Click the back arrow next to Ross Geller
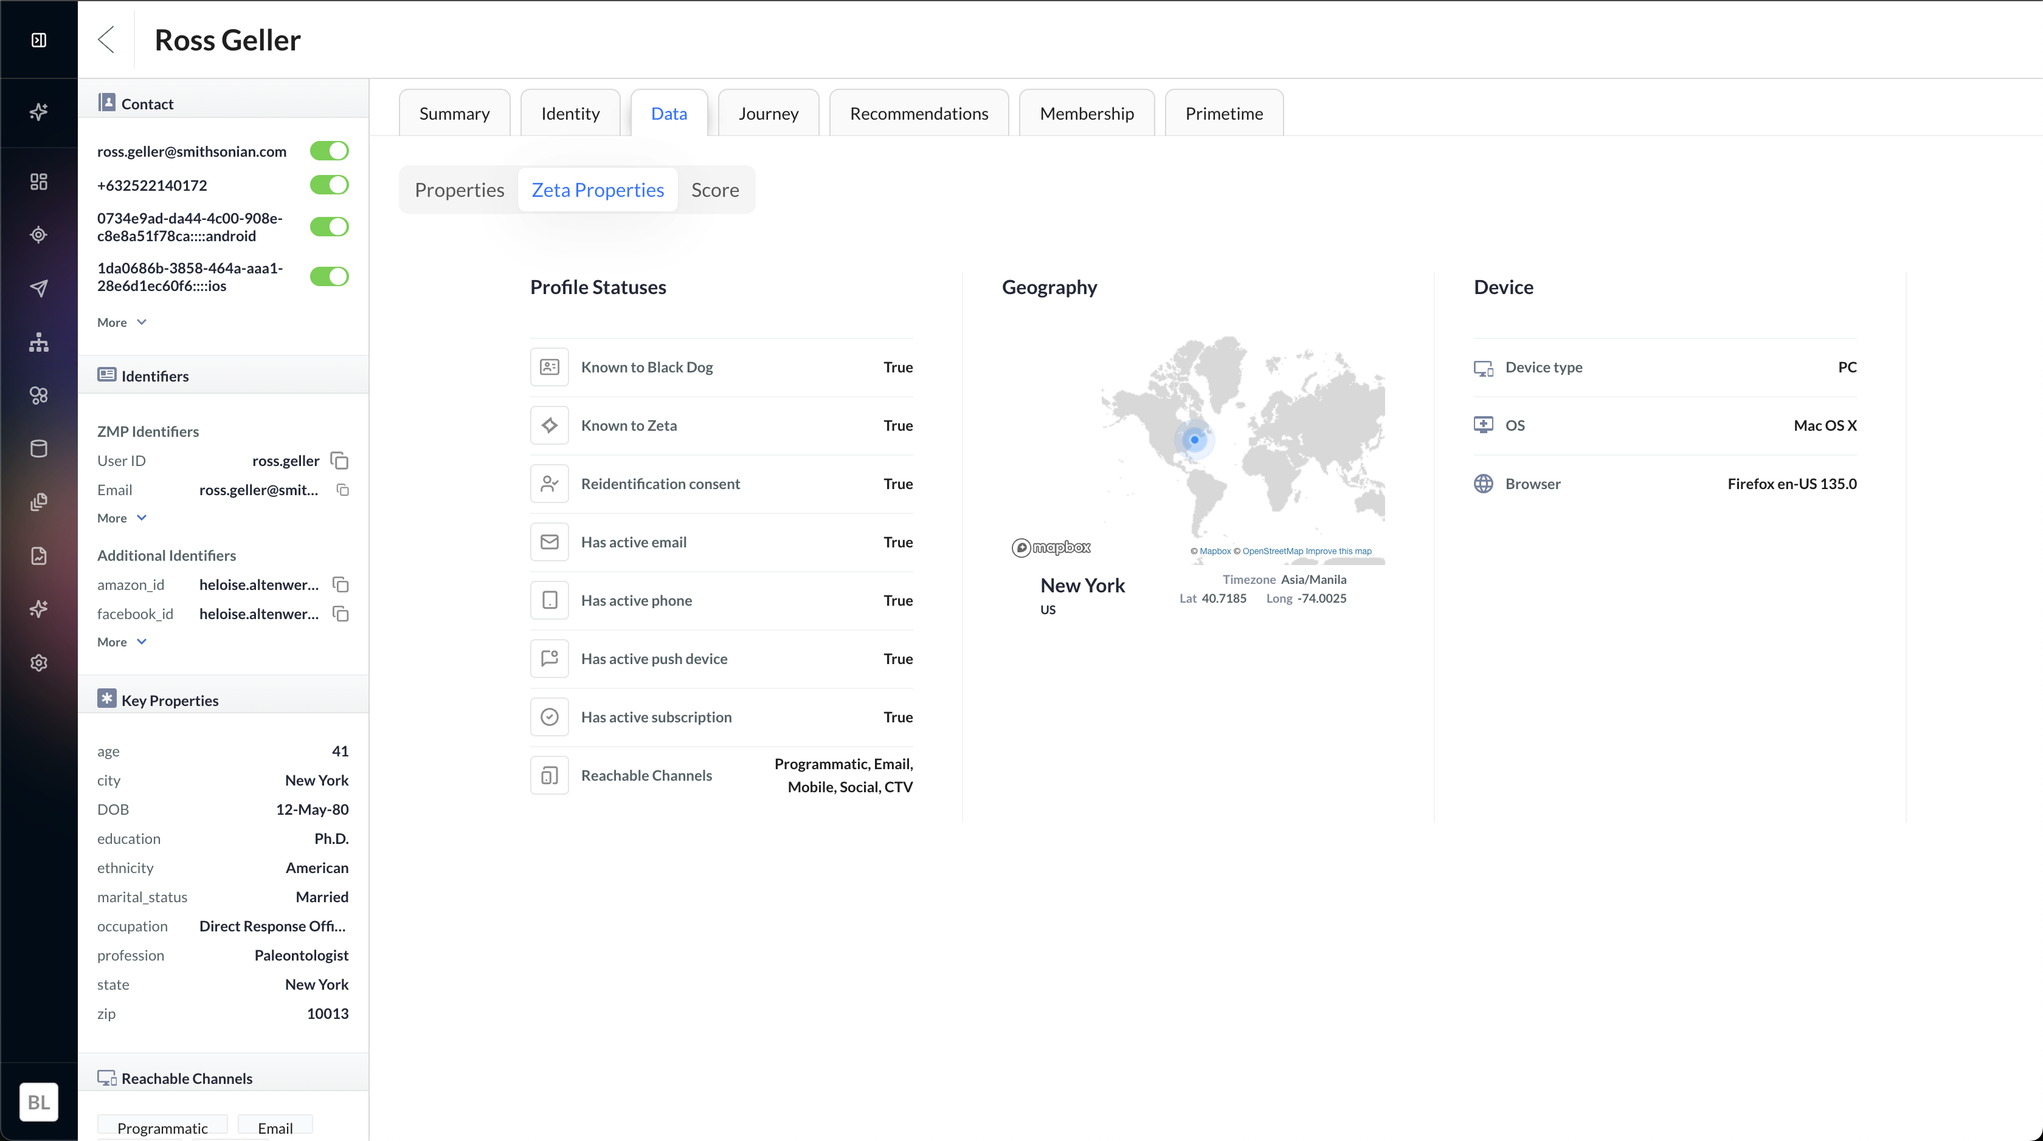The width and height of the screenshot is (2043, 1141). [106, 39]
